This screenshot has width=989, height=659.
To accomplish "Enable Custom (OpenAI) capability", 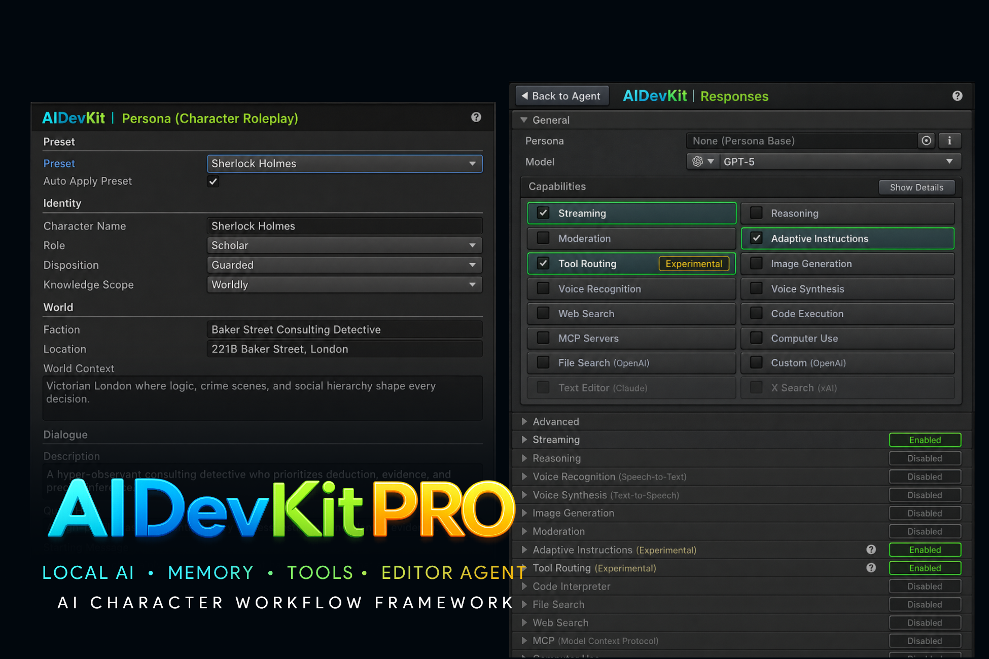I will click(x=756, y=363).
